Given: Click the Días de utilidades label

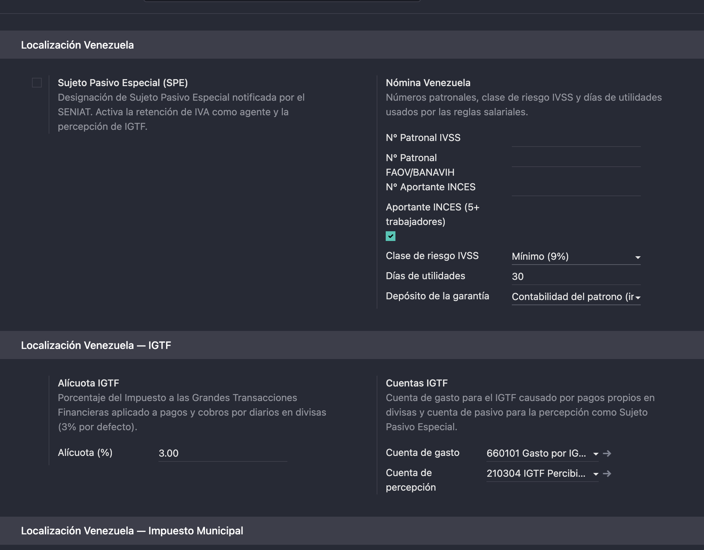Looking at the screenshot, I should (425, 276).
